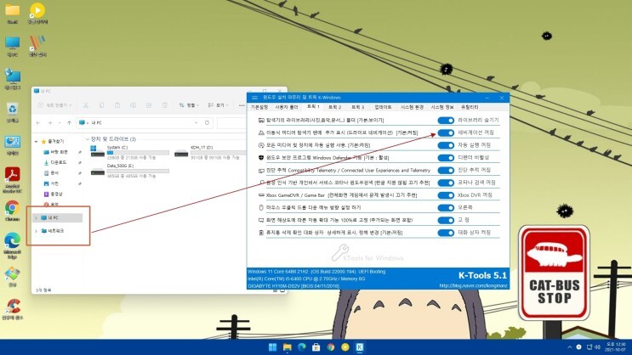Open the address bar history dropdown

tap(196, 123)
